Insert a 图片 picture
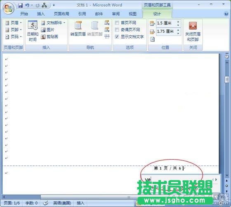The width and height of the screenshot is (231, 207). [x=47, y=30]
